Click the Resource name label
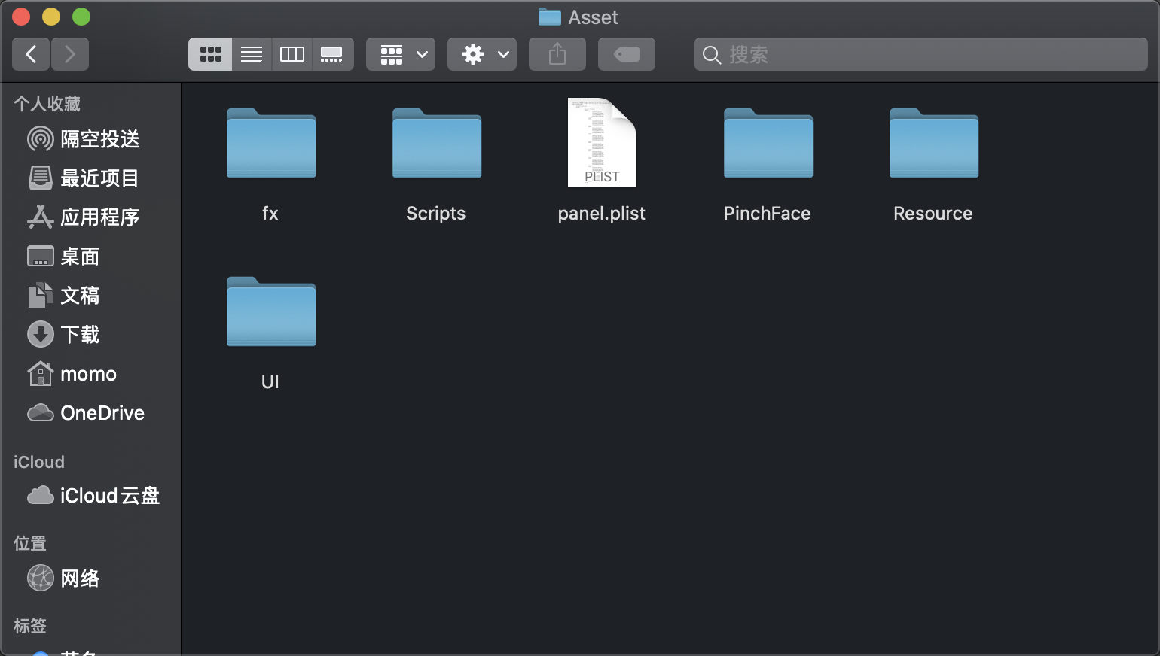The height and width of the screenshot is (656, 1160). [x=933, y=214]
